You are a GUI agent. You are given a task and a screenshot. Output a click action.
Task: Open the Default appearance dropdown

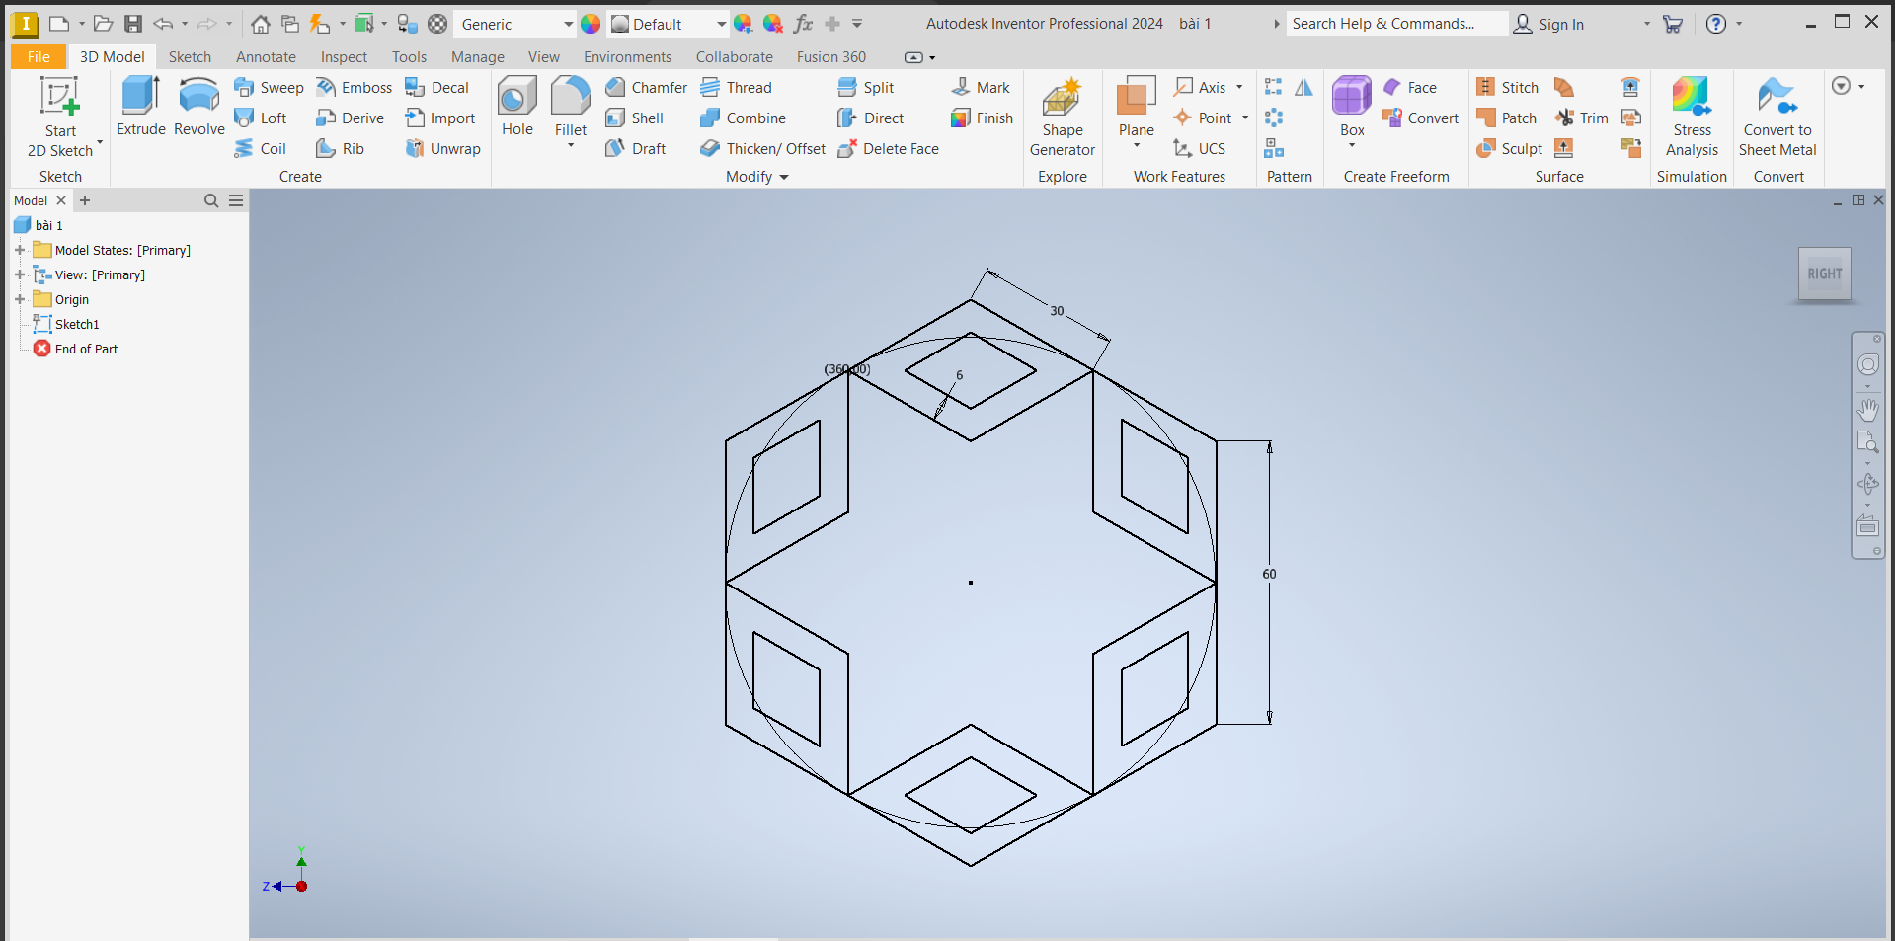[x=721, y=24]
